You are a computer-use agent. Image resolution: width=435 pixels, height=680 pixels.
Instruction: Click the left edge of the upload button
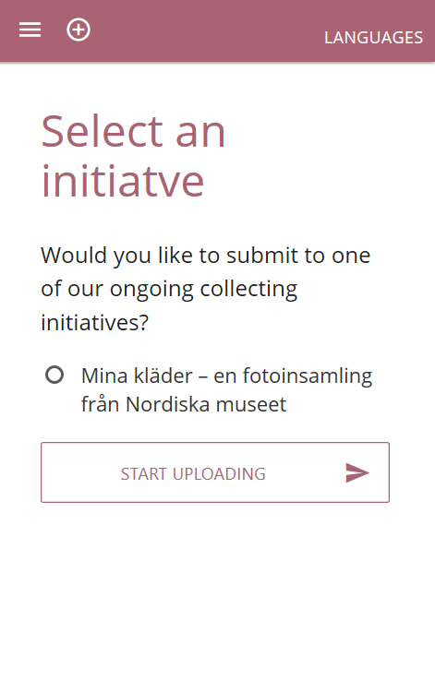coord(48,472)
